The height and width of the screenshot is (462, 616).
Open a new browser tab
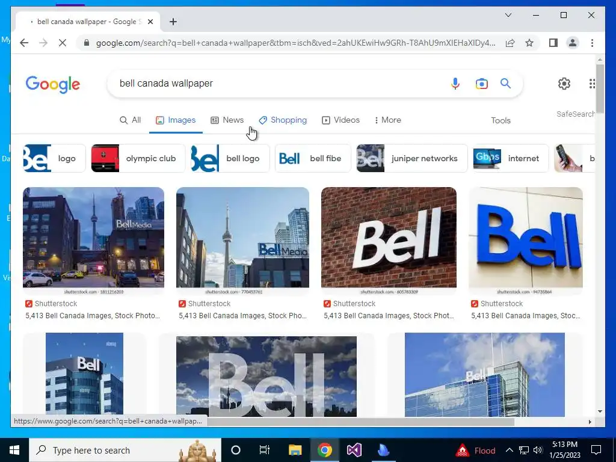(x=173, y=22)
